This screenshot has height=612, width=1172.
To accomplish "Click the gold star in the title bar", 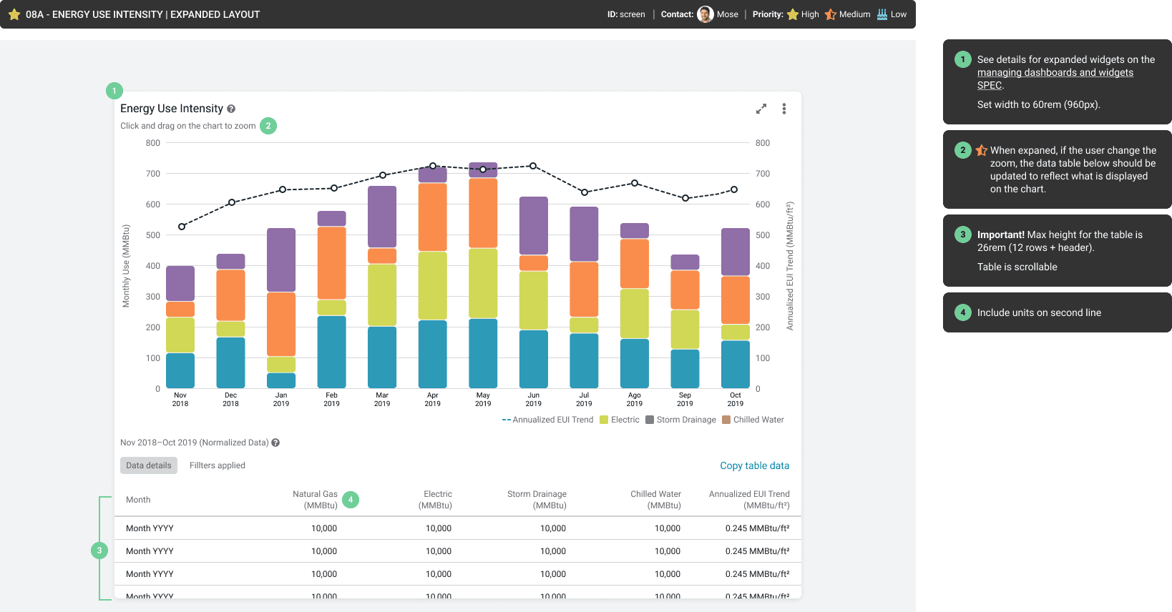I will [14, 14].
